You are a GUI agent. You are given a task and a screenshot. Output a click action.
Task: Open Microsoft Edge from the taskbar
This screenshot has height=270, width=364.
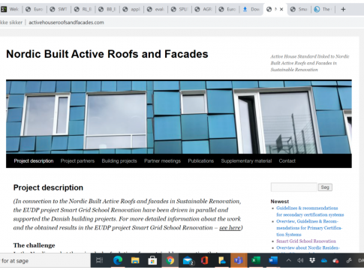click(x=118, y=261)
